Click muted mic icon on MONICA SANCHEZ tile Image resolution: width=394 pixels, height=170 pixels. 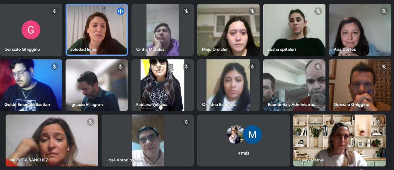(91, 122)
